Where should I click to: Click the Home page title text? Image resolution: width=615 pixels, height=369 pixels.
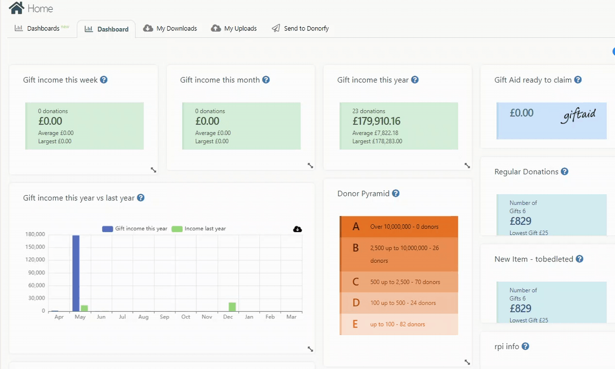click(40, 9)
